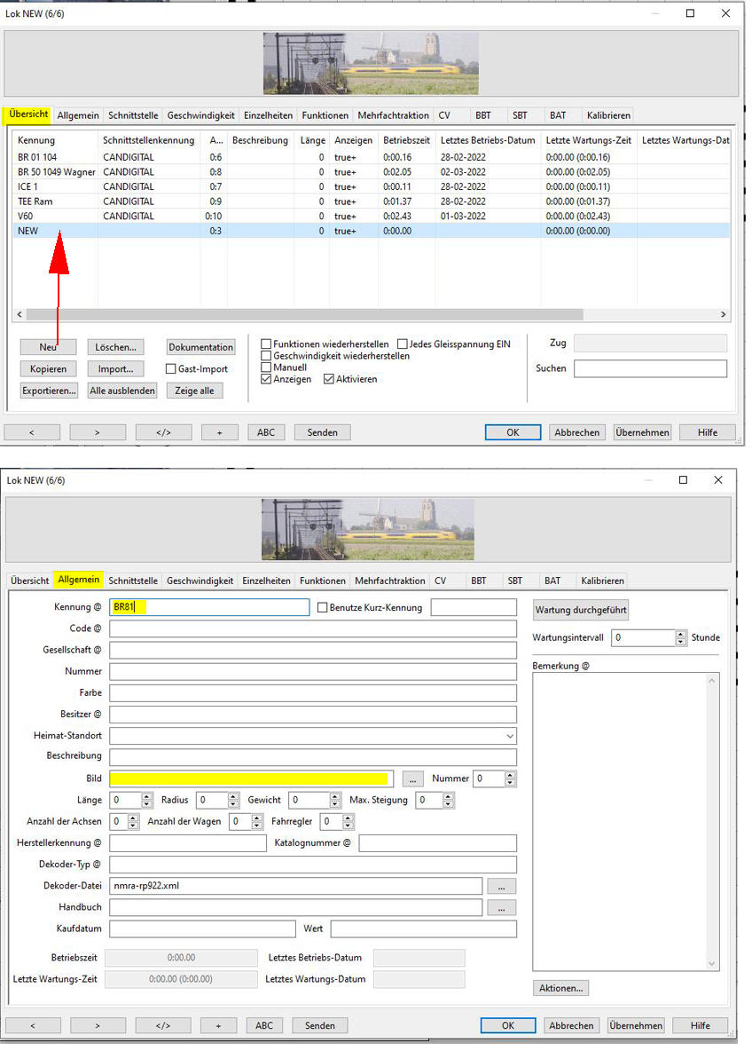Check Funktionen wiederherstellen option

tap(266, 344)
